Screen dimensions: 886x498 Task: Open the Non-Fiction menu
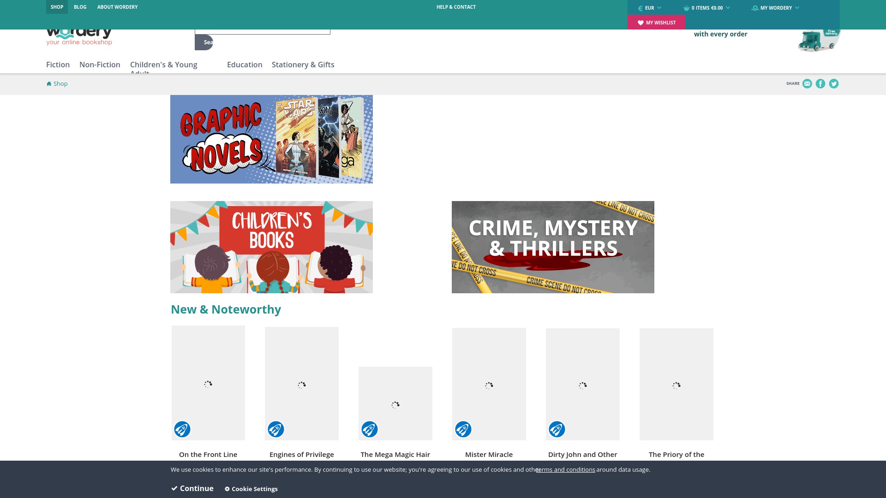100,65
